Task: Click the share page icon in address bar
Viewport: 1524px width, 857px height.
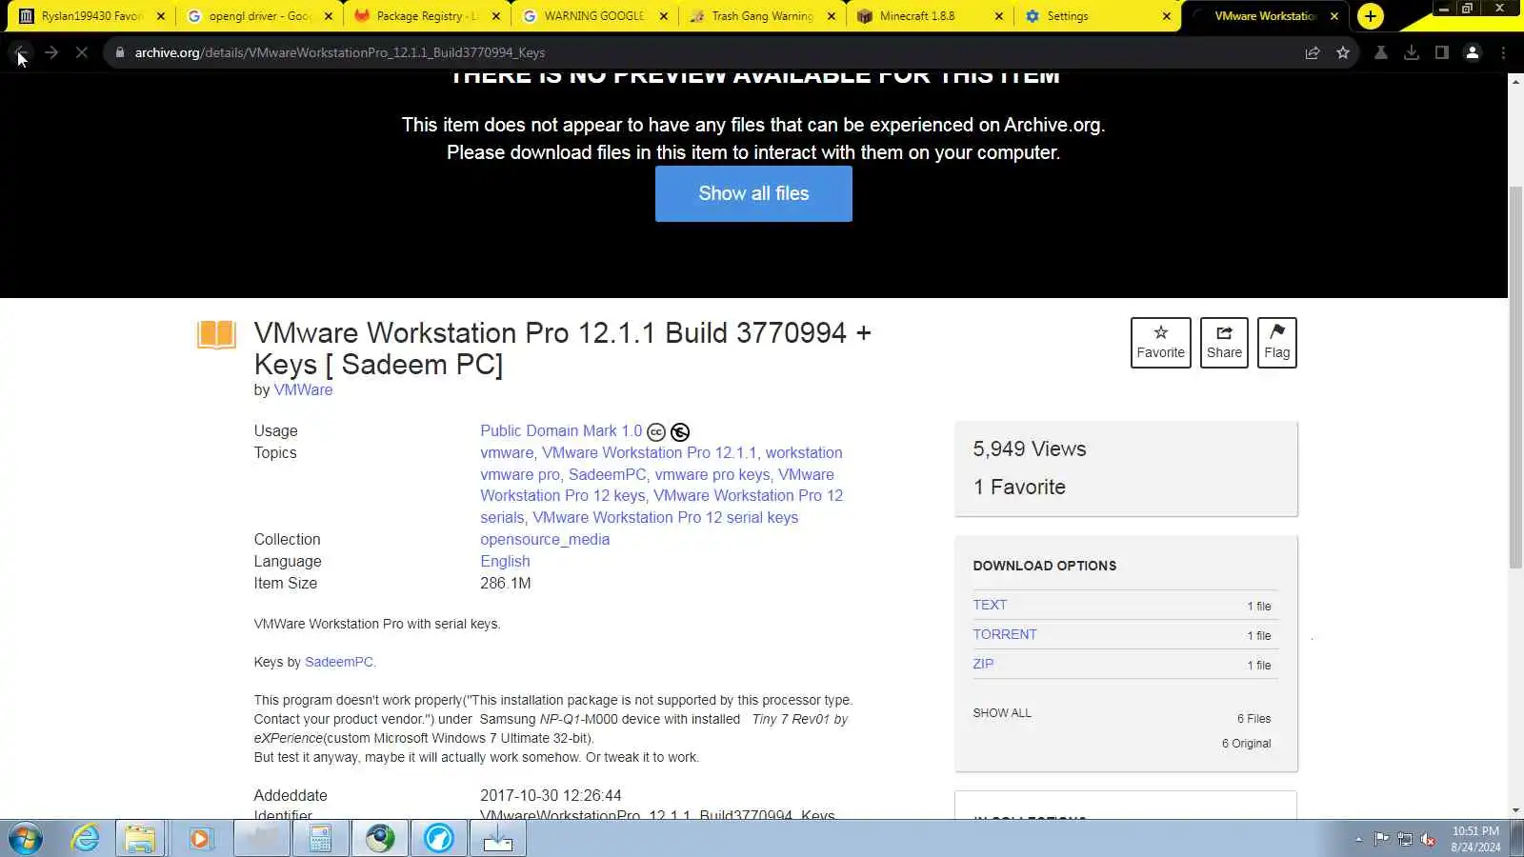Action: [x=1313, y=53]
